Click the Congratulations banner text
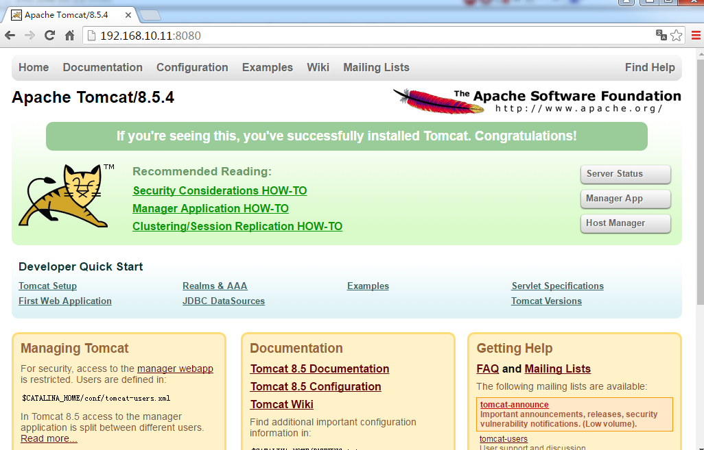Image resolution: width=704 pixels, height=450 pixels. (347, 136)
